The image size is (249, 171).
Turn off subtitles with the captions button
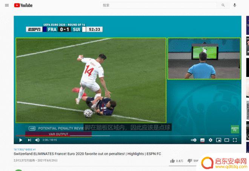(x=202, y=140)
